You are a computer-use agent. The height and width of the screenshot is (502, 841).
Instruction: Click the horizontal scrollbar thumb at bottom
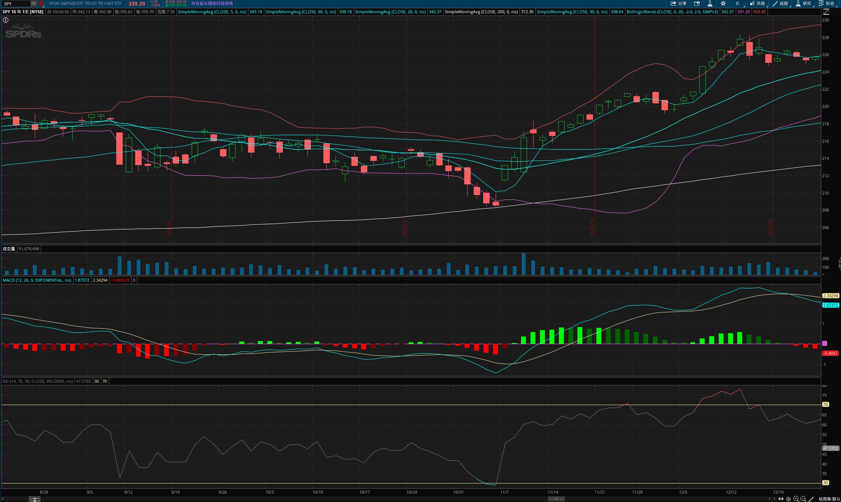556,499
